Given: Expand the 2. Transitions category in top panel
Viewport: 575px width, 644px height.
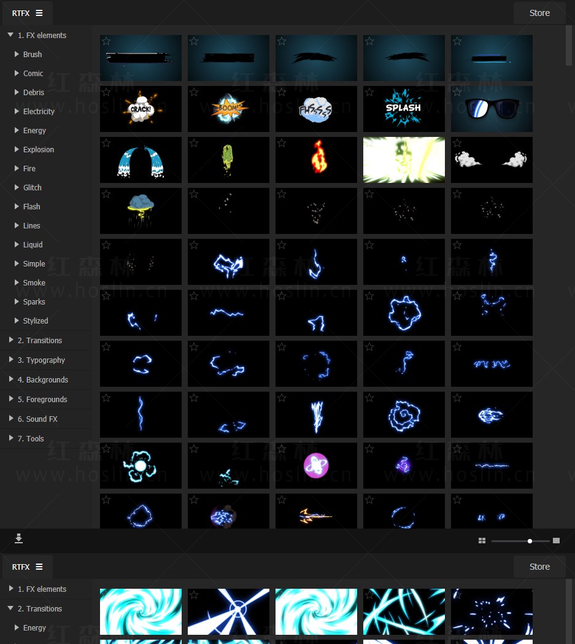Looking at the screenshot, I should click(x=11, y=340).
